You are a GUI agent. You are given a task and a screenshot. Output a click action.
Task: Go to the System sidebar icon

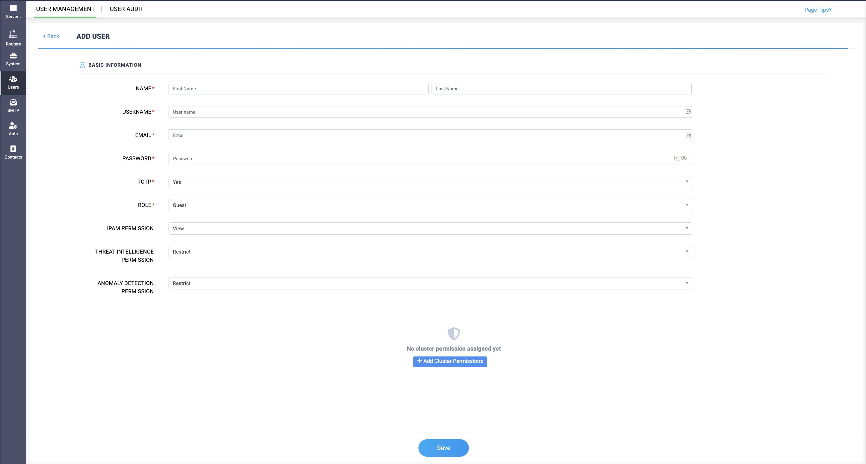pyautogui.click(x=13, y=59)
